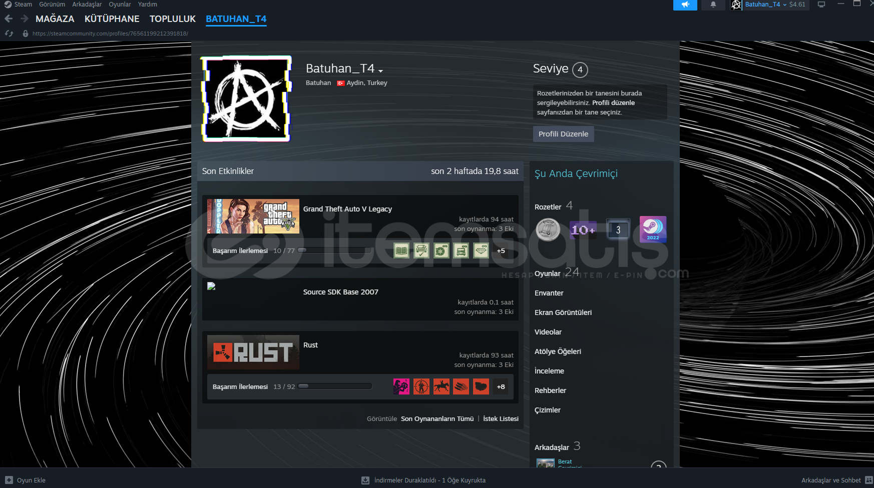
Task: Open the last orange Rust achievement icon
Action: tap(481, 386)
